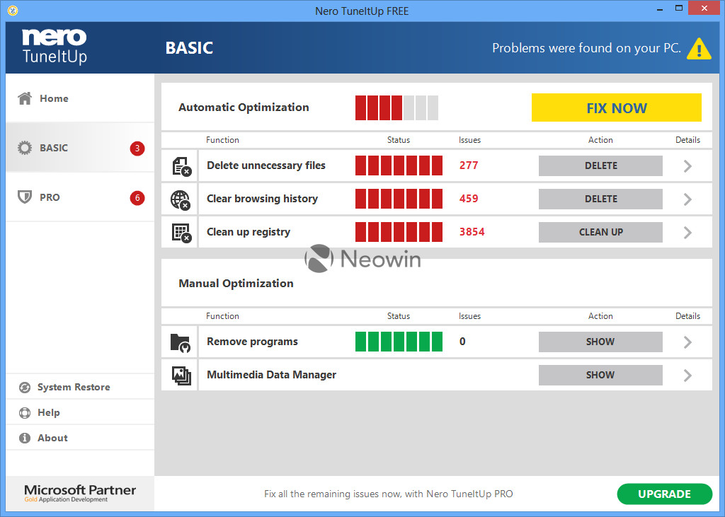Click the CLEAN UP registry button

(600, 233)
